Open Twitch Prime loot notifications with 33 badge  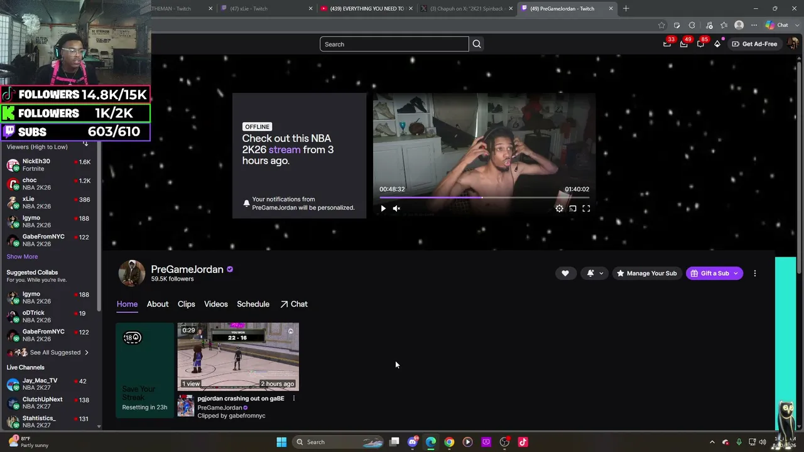667,44
